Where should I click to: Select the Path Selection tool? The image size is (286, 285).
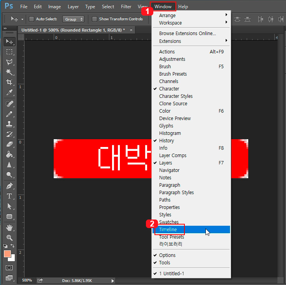point(9,206)
